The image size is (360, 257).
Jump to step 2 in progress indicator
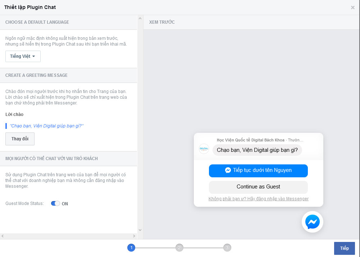179,248
